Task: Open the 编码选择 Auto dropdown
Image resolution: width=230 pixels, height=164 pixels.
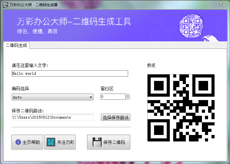Action: (52, 97)
